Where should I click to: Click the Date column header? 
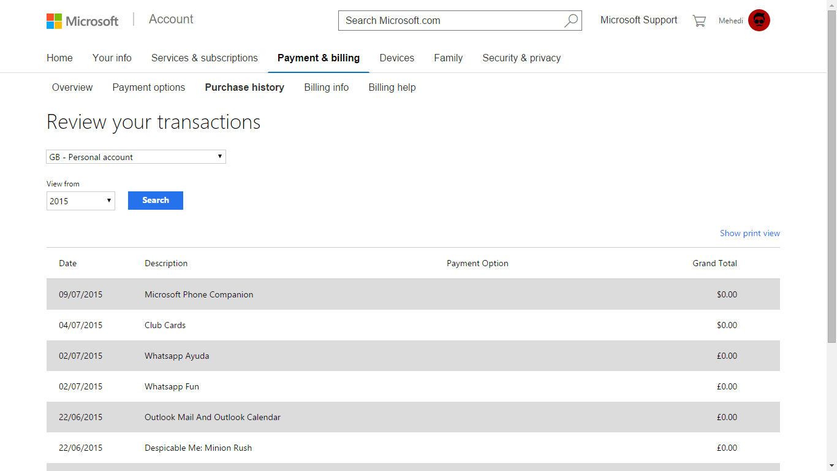point(68,263)
